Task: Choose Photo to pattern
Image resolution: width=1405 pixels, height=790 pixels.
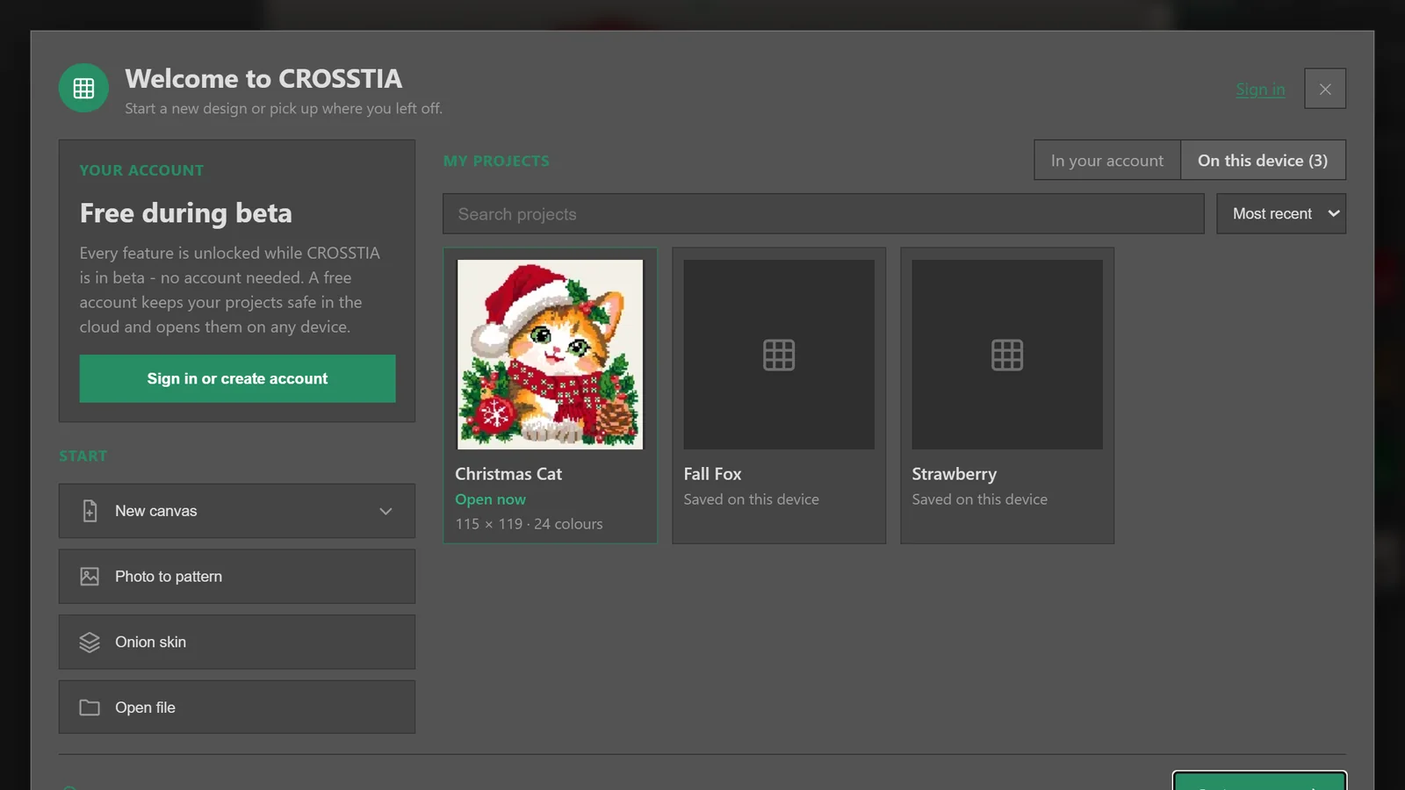Action: 237,577
